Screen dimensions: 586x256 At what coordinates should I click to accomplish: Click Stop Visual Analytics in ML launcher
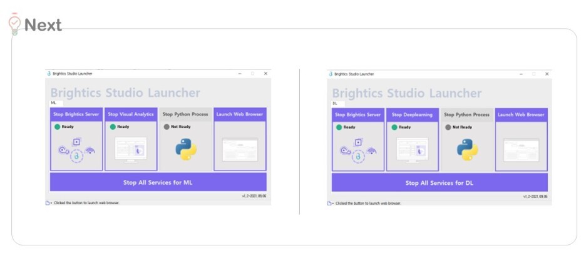(131, 114)
